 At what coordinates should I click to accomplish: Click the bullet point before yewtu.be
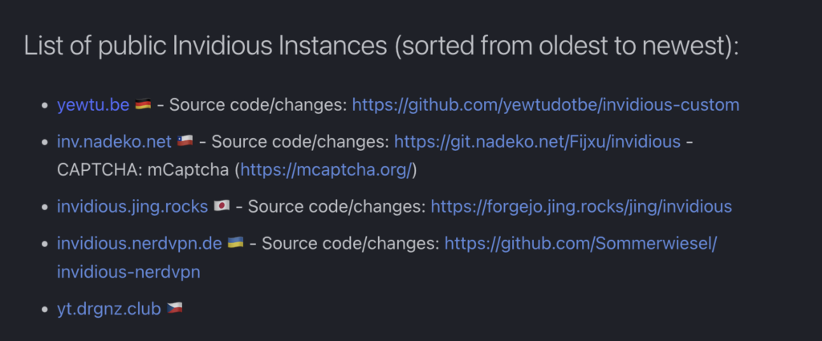pos(44,106)
